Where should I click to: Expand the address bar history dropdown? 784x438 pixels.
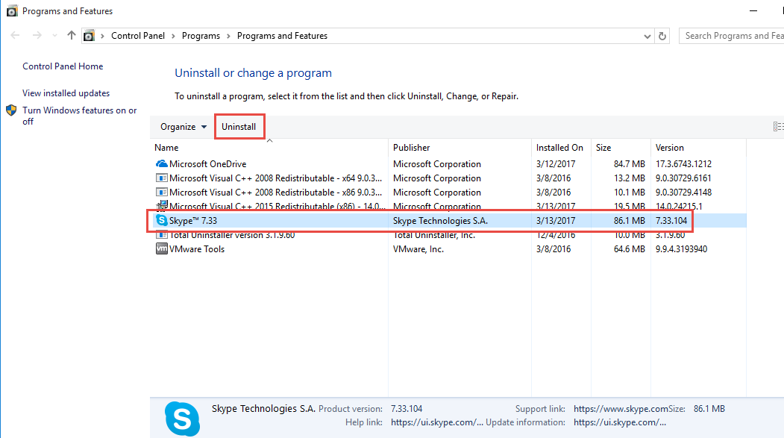647,36
